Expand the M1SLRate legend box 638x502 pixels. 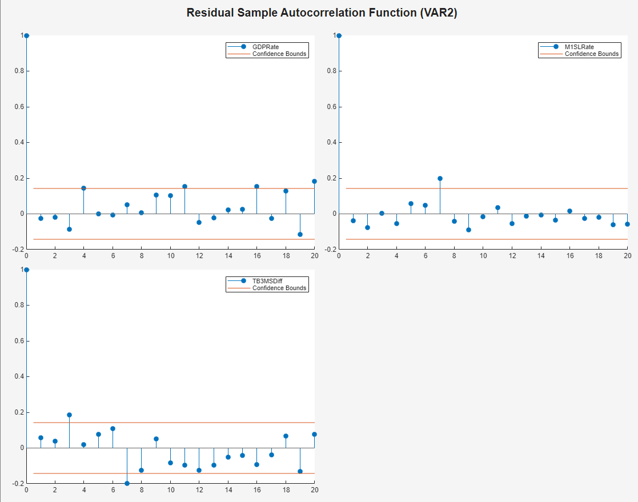tap(580, 50)
